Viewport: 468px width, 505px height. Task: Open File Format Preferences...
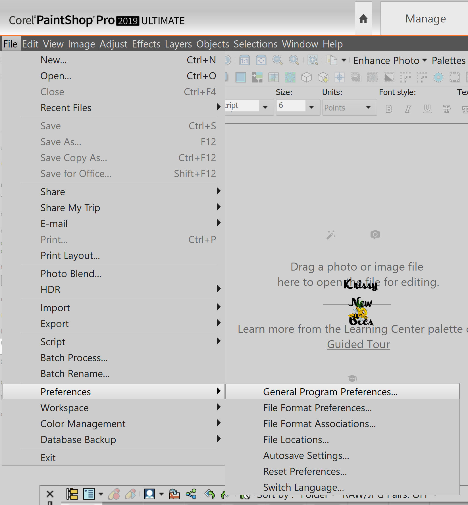(x=342, y=408)
